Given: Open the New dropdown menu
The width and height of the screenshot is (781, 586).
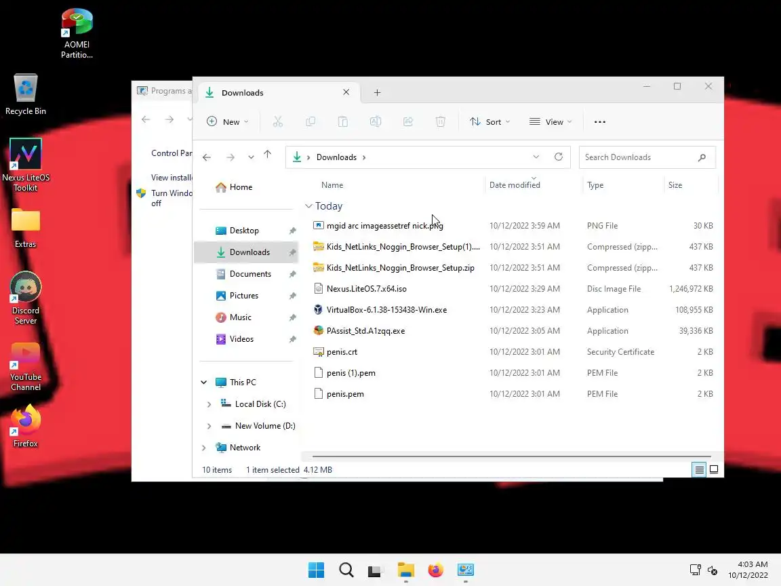Looking at the screenshot, I should click(x=228, y=121).
